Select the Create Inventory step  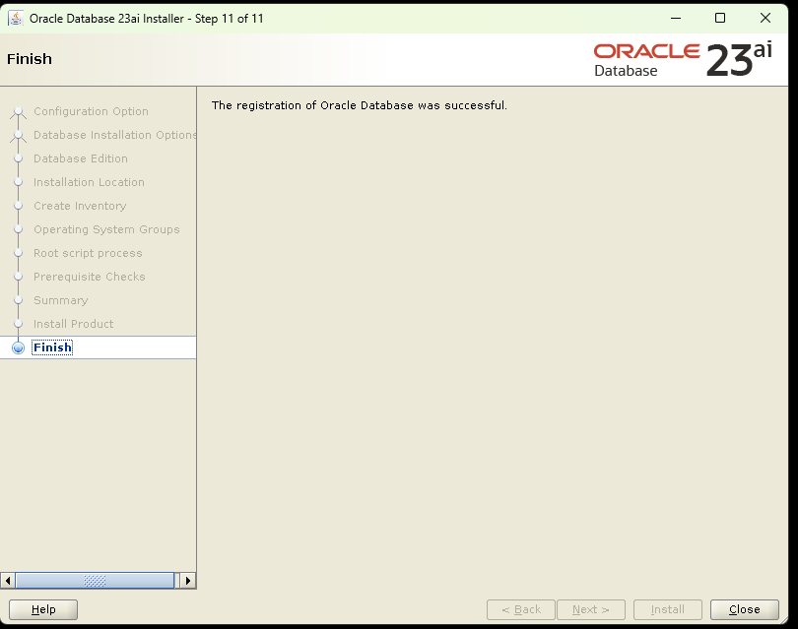coord(79,206)
